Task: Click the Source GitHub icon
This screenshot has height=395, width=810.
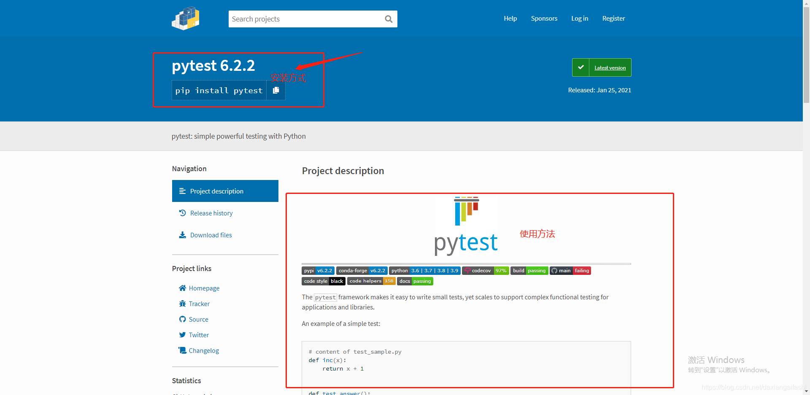Action: point(183,319)
